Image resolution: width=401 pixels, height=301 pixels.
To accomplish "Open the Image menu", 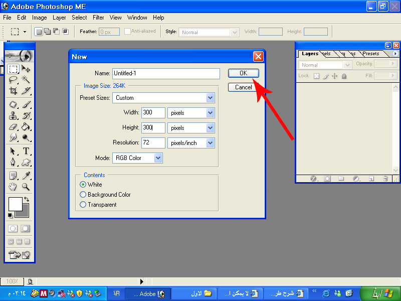I will [40, 18].
